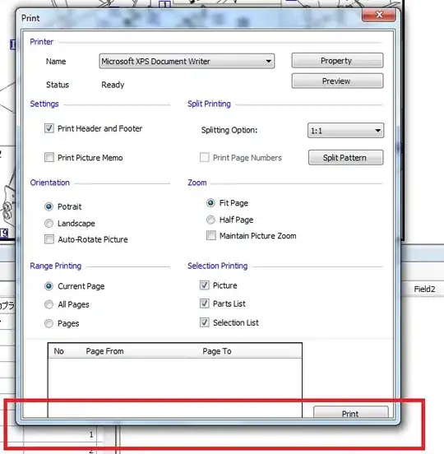Click the Page From column header
This screenshot has width=444, height=454.
click(104, 351)
